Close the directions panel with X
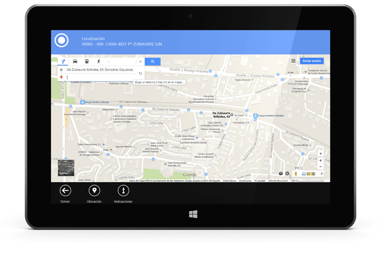This screenshot has width=383, height=254. coord(141,62)
